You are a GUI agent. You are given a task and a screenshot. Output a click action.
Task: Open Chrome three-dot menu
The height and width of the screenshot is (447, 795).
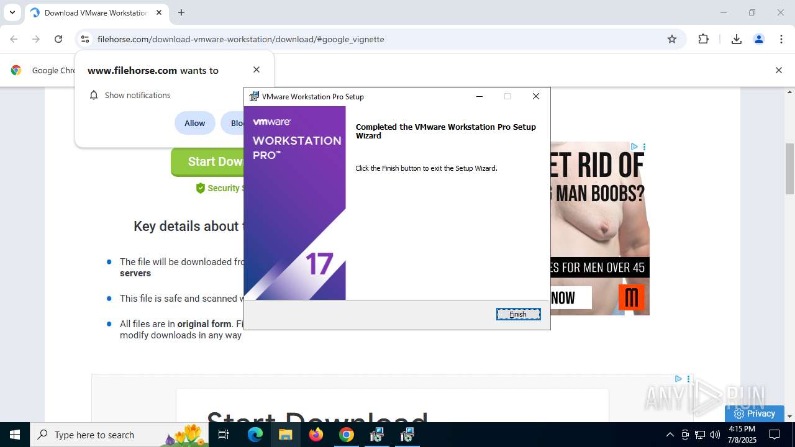[781, 39]
